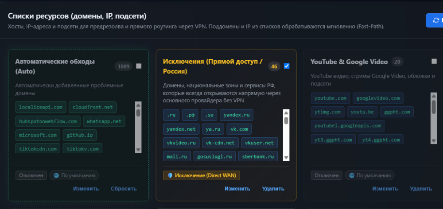Viewport: 443px width, 209px height.
Task: Click the cloudfront.net domain chip
Action: (x=93, y=107)
